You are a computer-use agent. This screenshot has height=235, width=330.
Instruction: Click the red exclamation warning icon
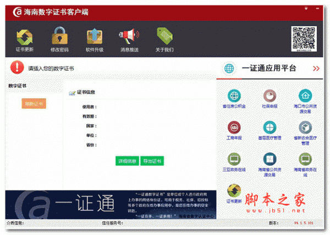tap(17, 68)
